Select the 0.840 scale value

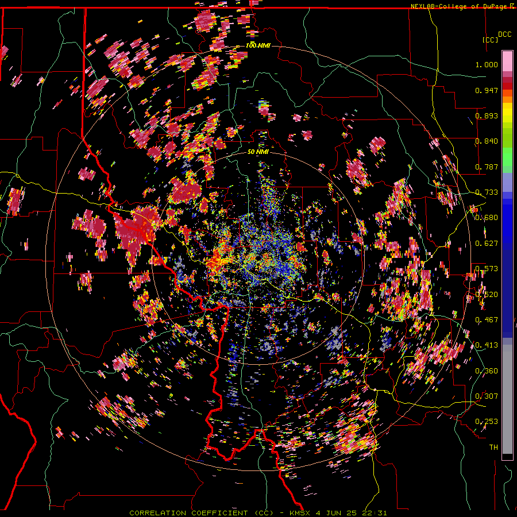(487, 141)
